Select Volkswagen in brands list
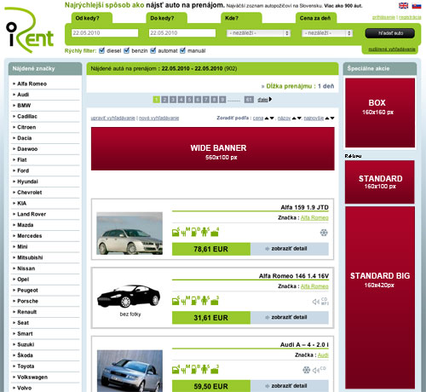This screenshot has height=392, width=426. click(32, 378)
